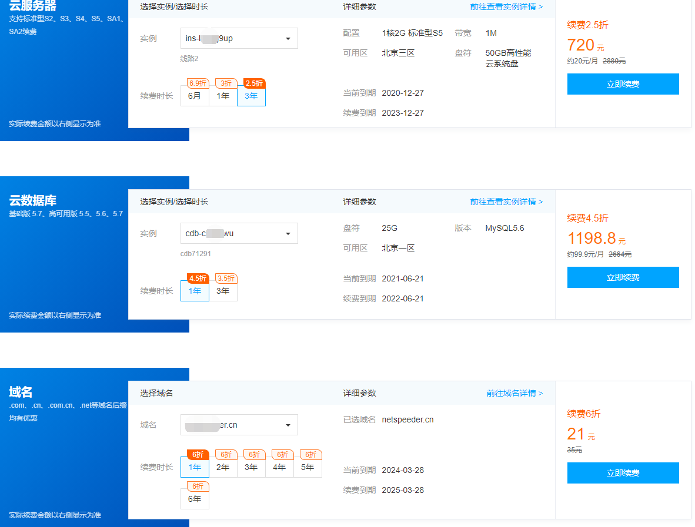
Task: Open 前往查看实例详情 link in cloud database card
Action: [x=506, y=202]
